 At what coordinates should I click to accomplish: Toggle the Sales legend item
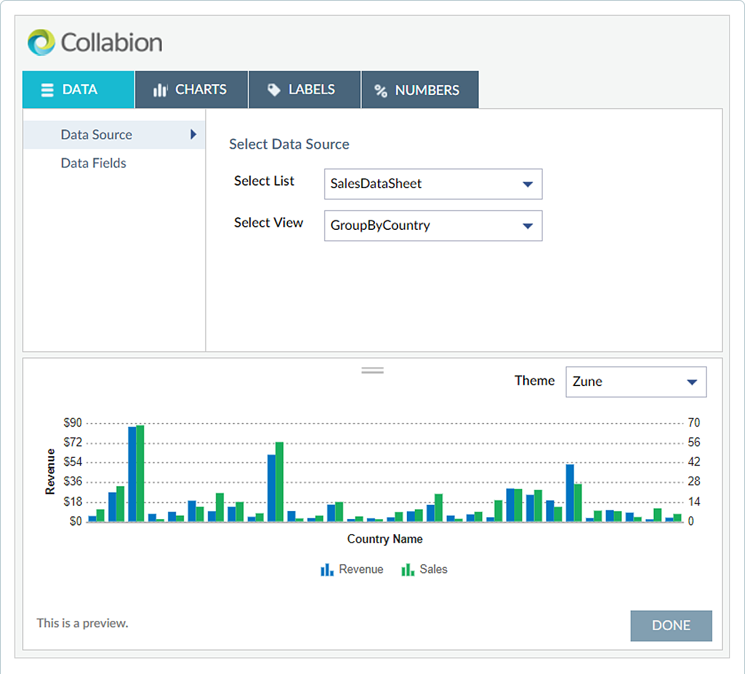pyautogui.click(x=424, y=570)
